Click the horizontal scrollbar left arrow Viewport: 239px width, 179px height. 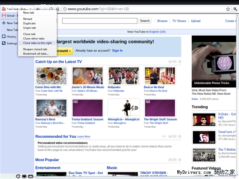pyautogui.click(x=36, y=177)
